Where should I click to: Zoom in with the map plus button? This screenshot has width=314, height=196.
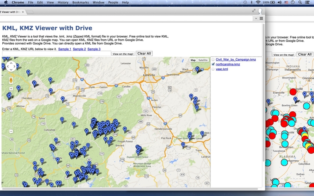click(x=11, y=89)
